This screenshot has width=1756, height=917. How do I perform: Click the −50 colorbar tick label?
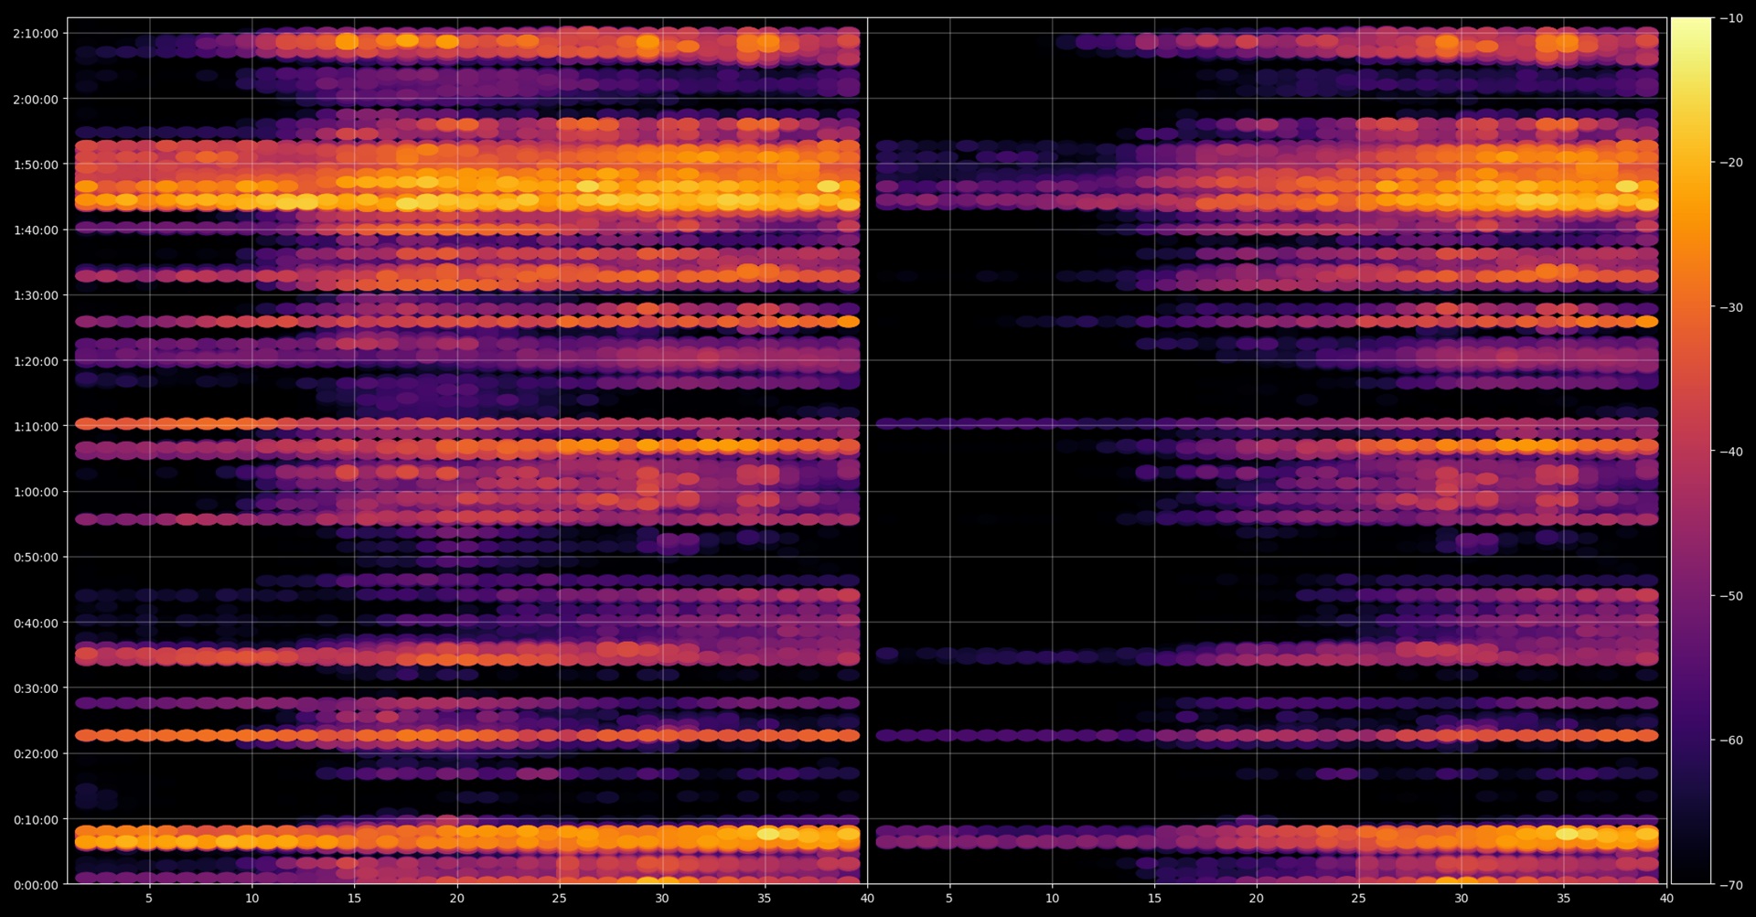pyautogui.click(x=1731, y=596)
